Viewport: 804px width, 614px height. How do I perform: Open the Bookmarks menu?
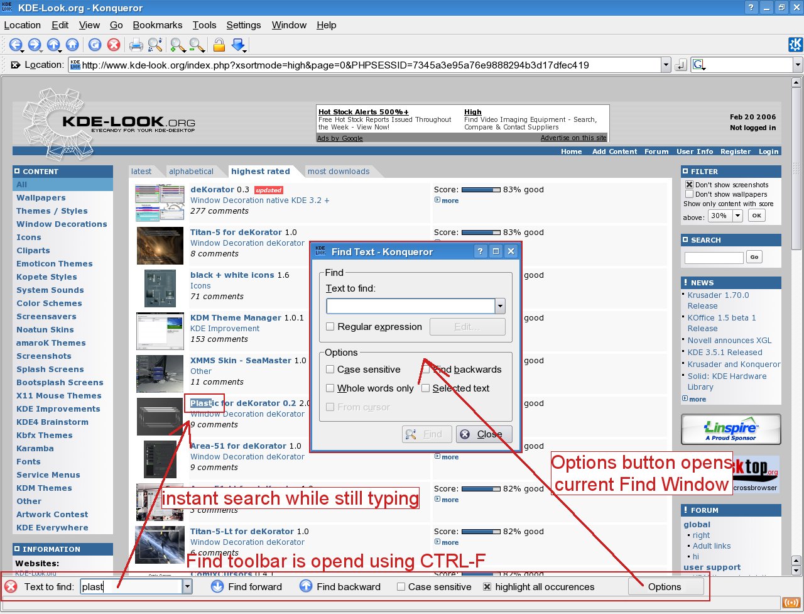pos(158,25)
